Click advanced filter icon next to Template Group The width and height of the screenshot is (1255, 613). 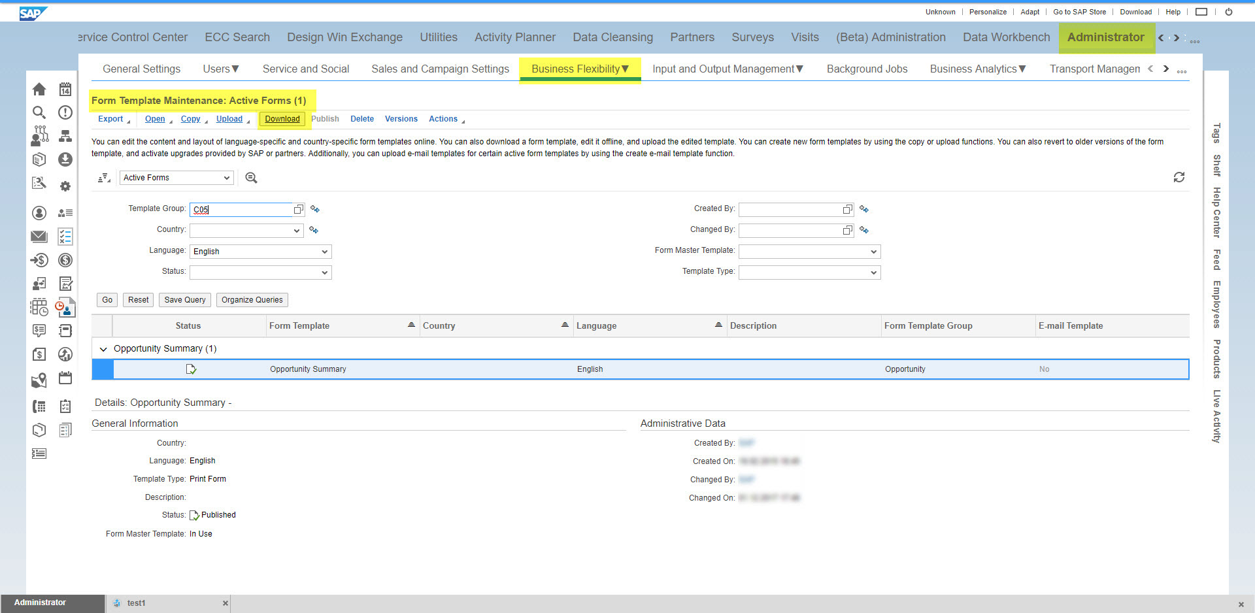315,209
